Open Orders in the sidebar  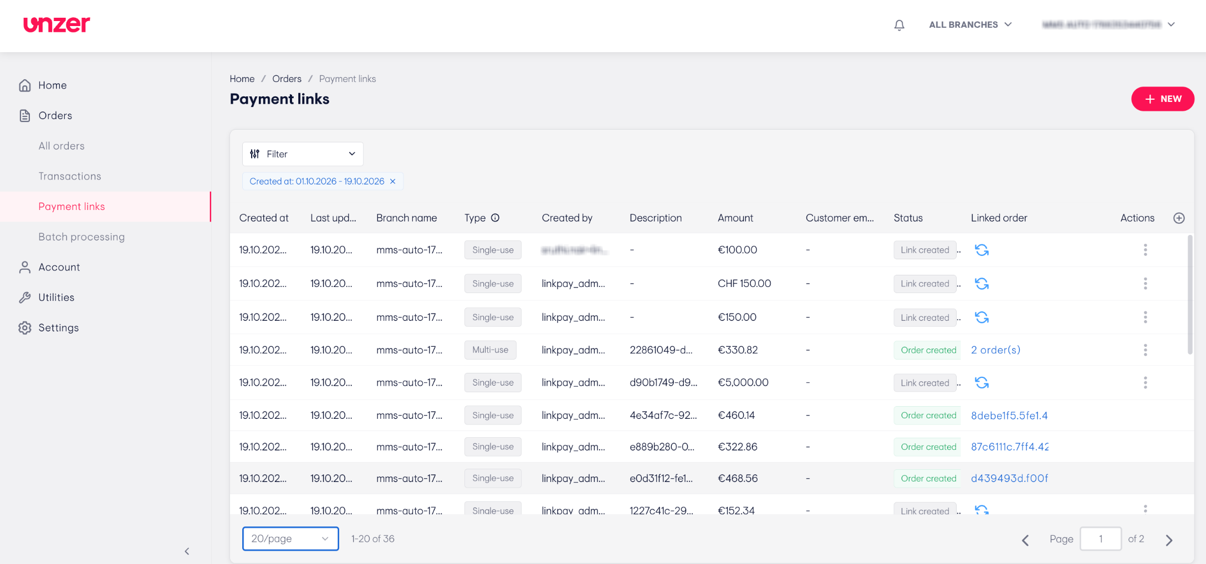(x=55, y=116)
